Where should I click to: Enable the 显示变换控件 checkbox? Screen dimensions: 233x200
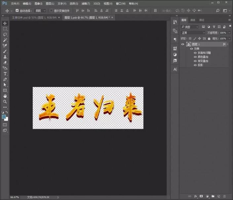pyautogui.click(x=51, y=11)
